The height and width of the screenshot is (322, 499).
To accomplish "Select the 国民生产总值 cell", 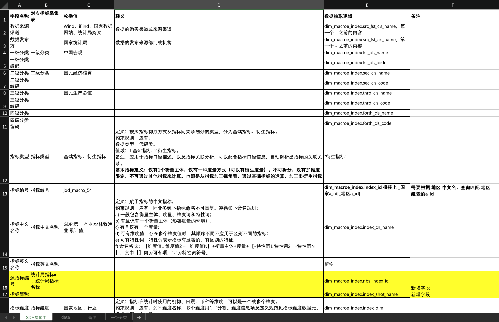I will [89, 93].
